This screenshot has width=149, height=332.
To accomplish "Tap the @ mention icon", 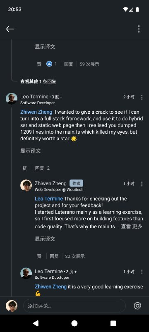I will click(x=137, y=306).
